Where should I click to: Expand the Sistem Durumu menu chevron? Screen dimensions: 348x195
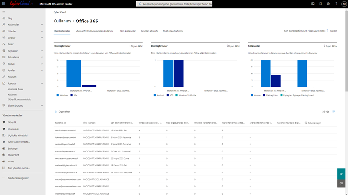tap(42, 105)
